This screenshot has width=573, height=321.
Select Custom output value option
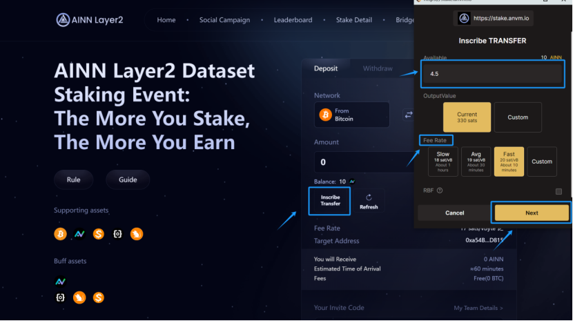coord(518,117)
